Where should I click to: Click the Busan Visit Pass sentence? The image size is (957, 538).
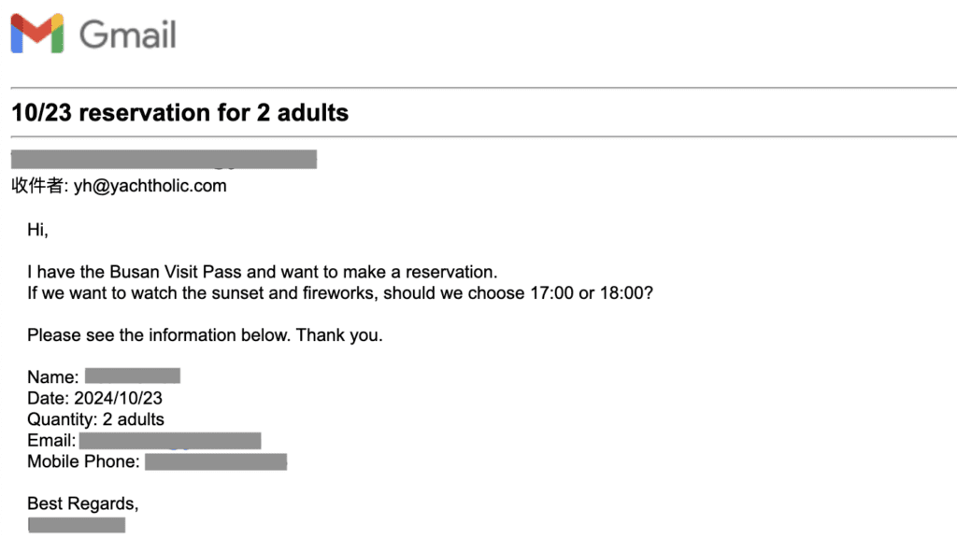263,272
